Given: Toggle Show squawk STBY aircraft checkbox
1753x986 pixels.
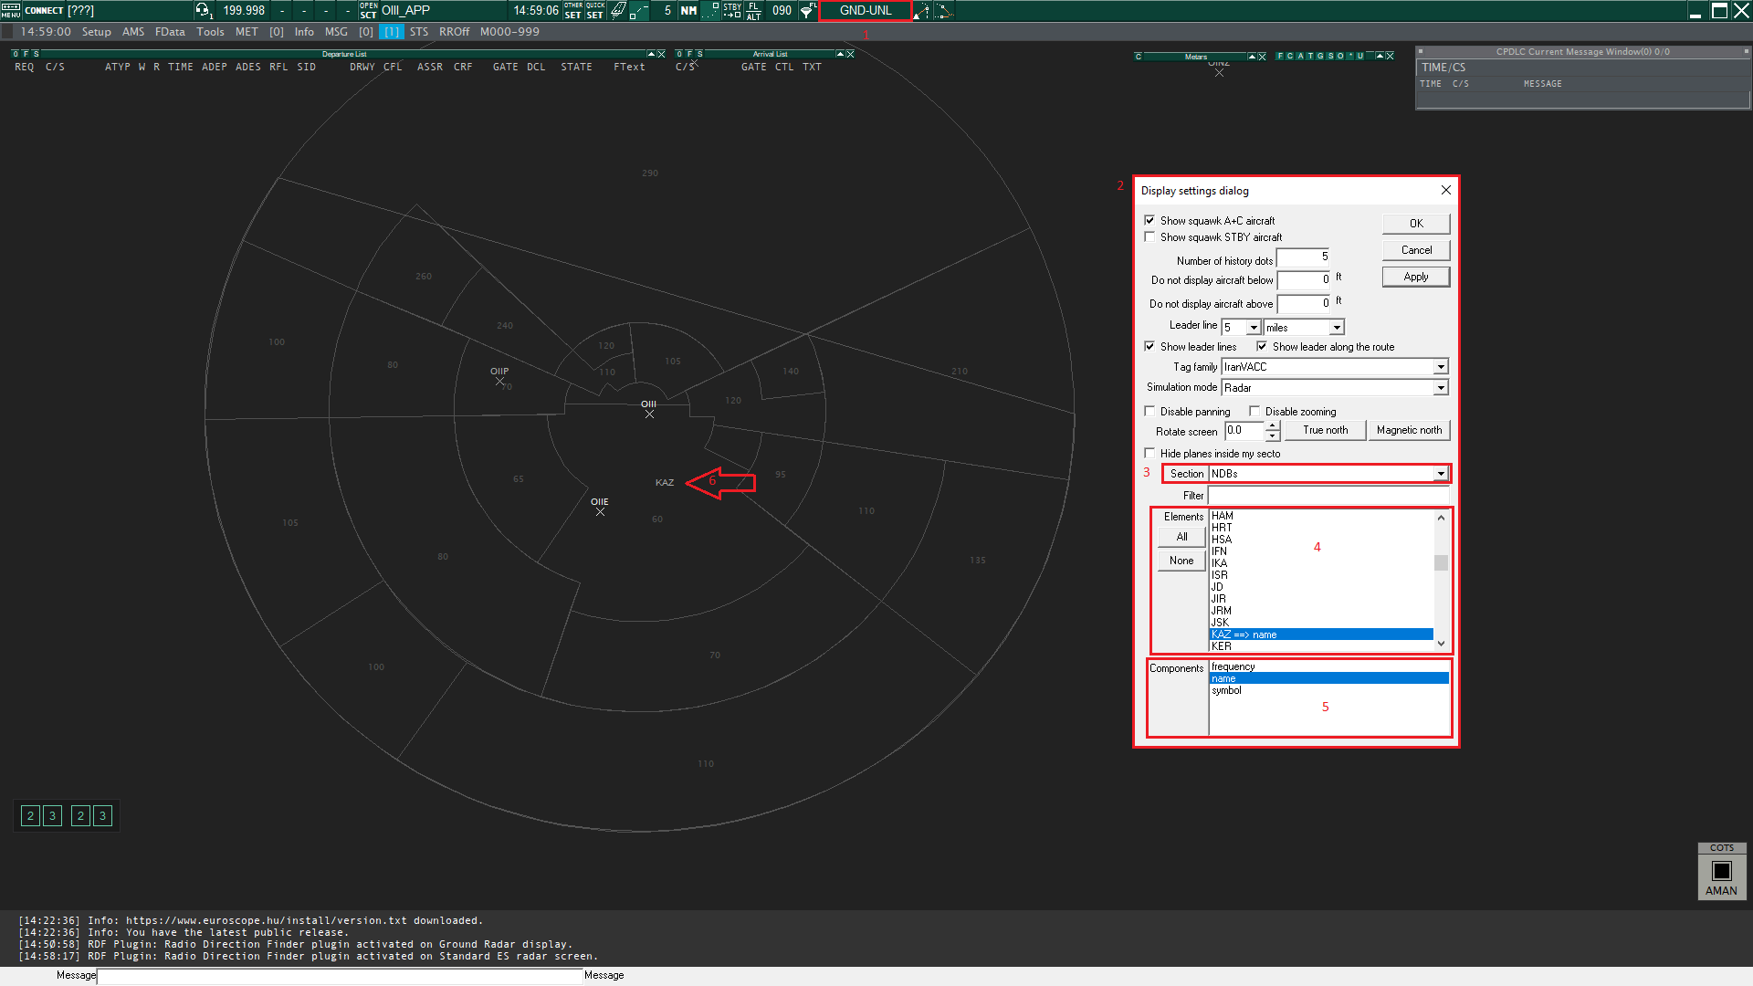Looking at the screenshot, I should click(1149, 236).
